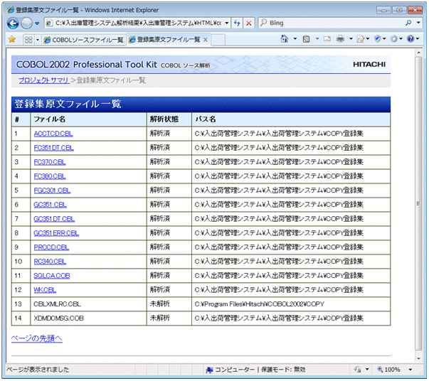Click the HITACHI logo in the banner
The image size is (429, 381).
pyautogui.click(x=369, y=65)
